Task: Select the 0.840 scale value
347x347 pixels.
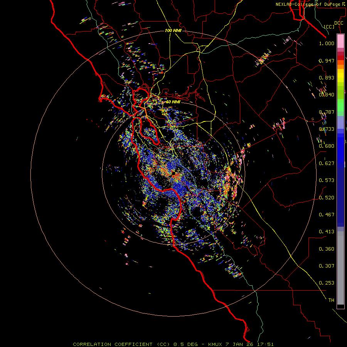Action: 327,95
